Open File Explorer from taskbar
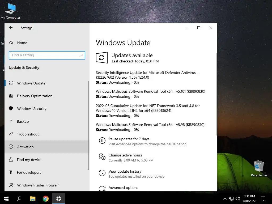The height and width of the screenshot is (204, 272). [x=32, y=199]
